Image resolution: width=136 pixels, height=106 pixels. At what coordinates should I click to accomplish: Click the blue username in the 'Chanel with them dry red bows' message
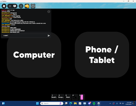5,23
